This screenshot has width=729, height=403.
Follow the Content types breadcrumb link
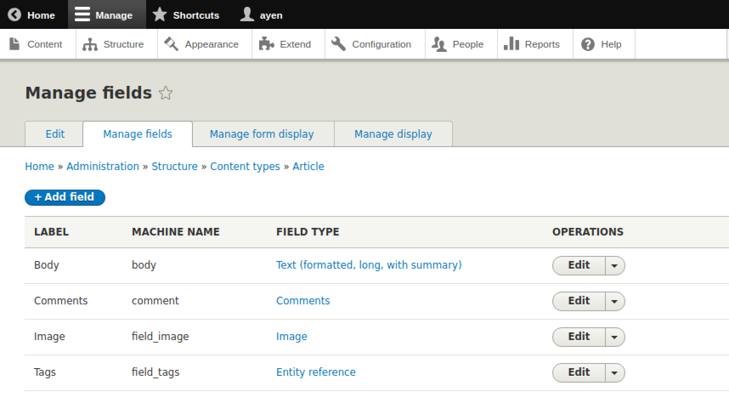[x=245, y=166]
